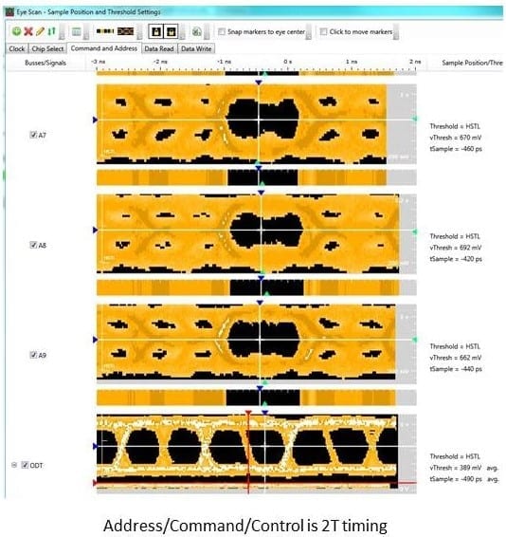Open the Data Read tab
The image size is (506, 537).
tap(159, 49)
